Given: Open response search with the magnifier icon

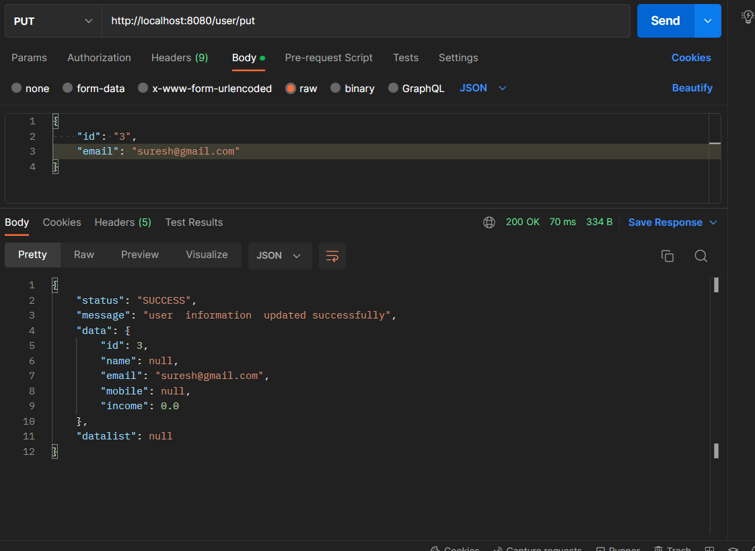Looking at the screenshot, I should pos(700,256).
